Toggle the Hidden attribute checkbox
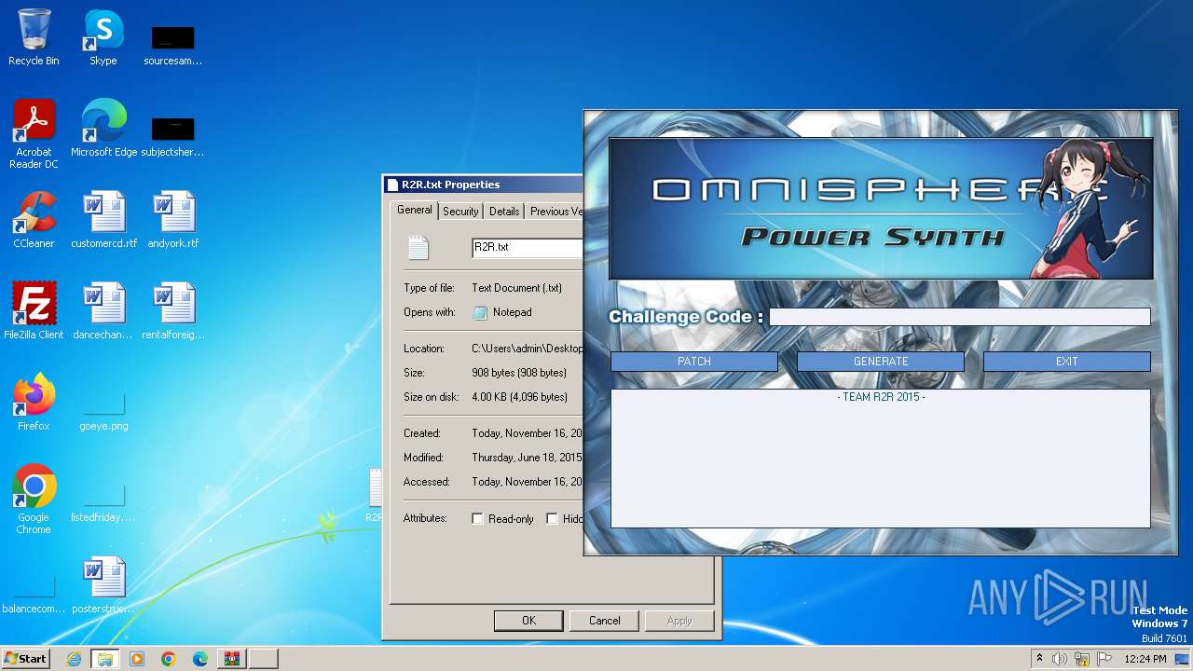The image size is (1193, 671). [552, 519]
